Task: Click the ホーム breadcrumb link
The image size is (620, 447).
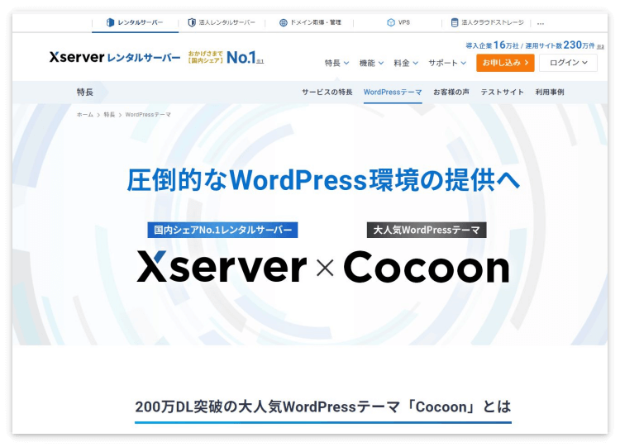Action: 85,115
